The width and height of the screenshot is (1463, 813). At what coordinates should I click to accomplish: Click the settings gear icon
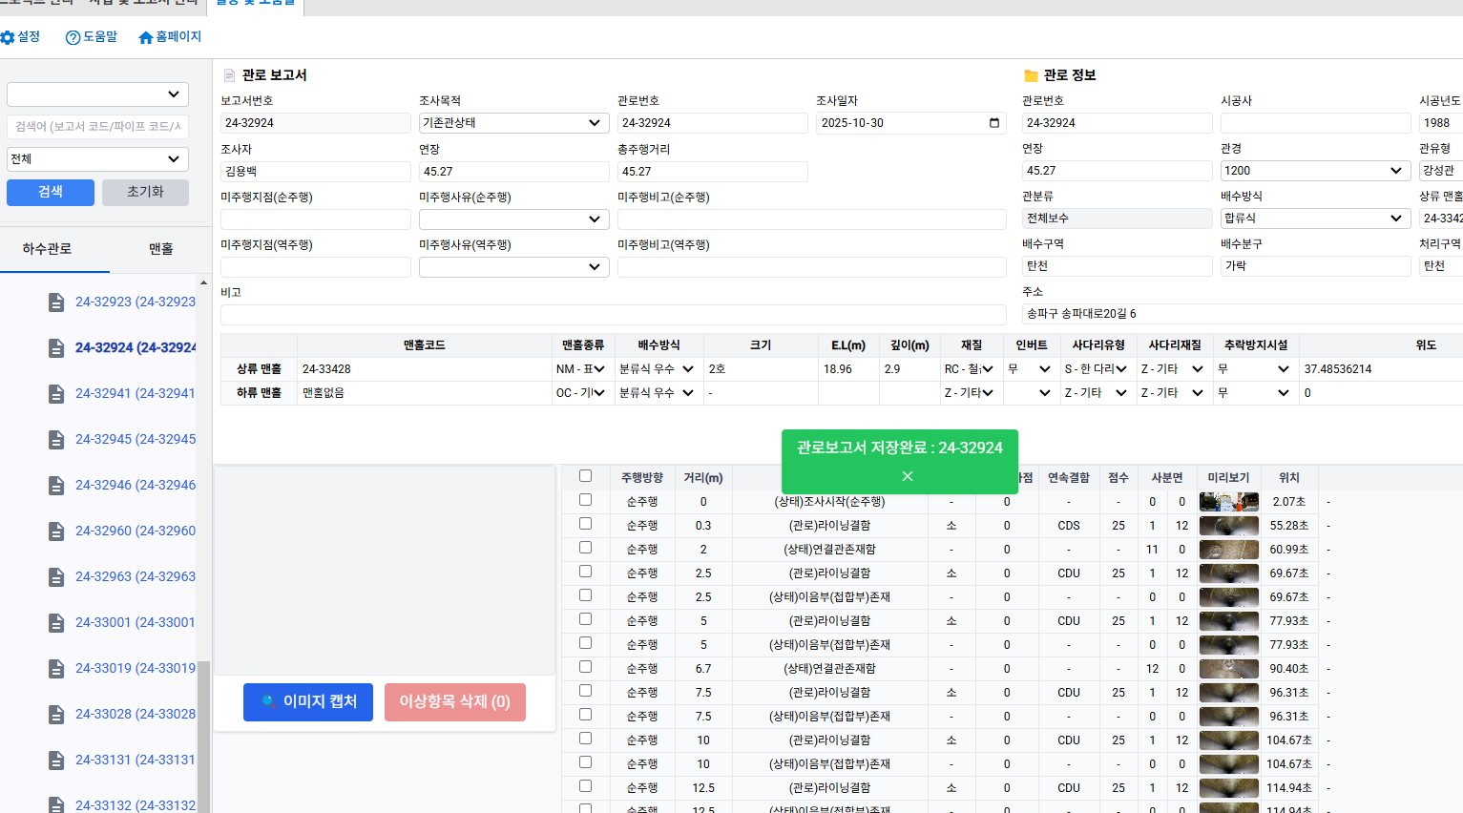tap(8, 37)
